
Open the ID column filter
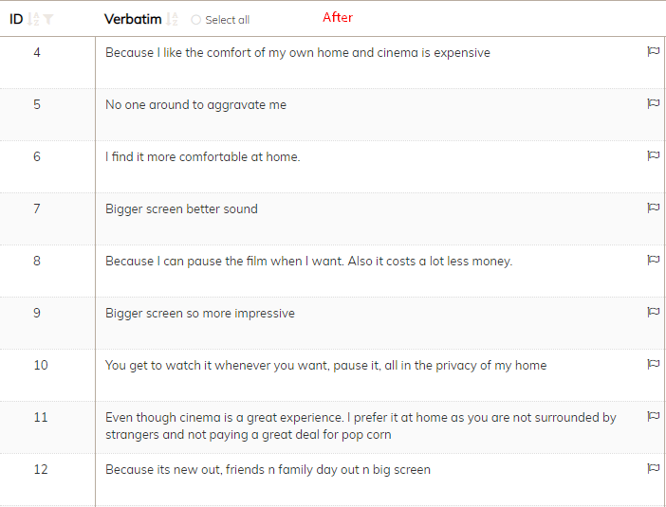(x=48, y=20)
